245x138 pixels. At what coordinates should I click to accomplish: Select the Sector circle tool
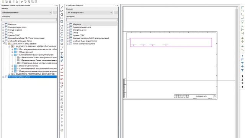tap(62, 40)
